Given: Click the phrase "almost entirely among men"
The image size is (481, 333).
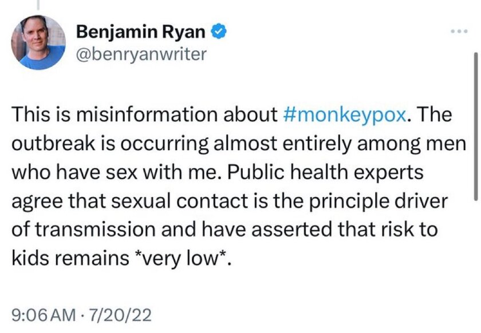Looking at the screenshot, I should click(340, 144).
